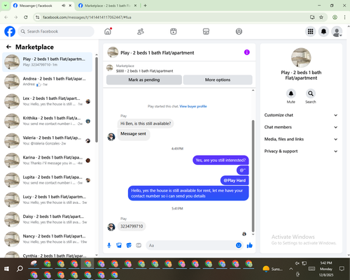Show hidden system tray icons chevron
Image resolution: width=350 pixels, height=280 pixels.
tap(290, 269)
